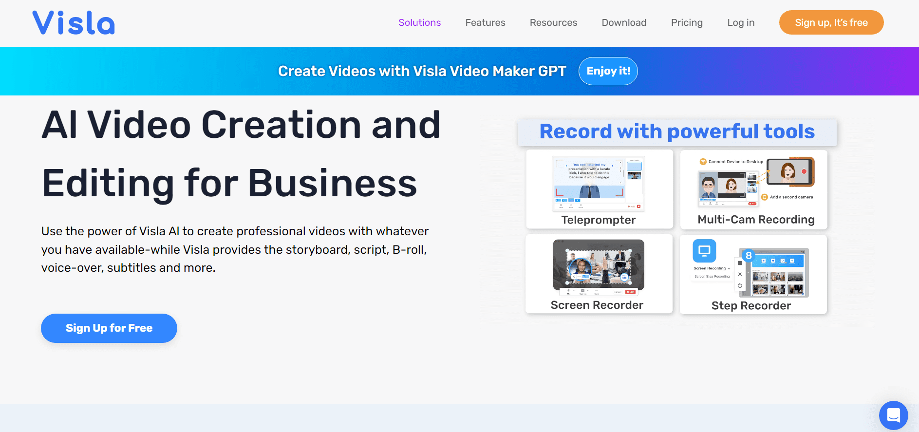Open the Features menu
Image resolution: width=919 pixels, height=432 pixels.
pyautogui.click(x=485, y=22)
